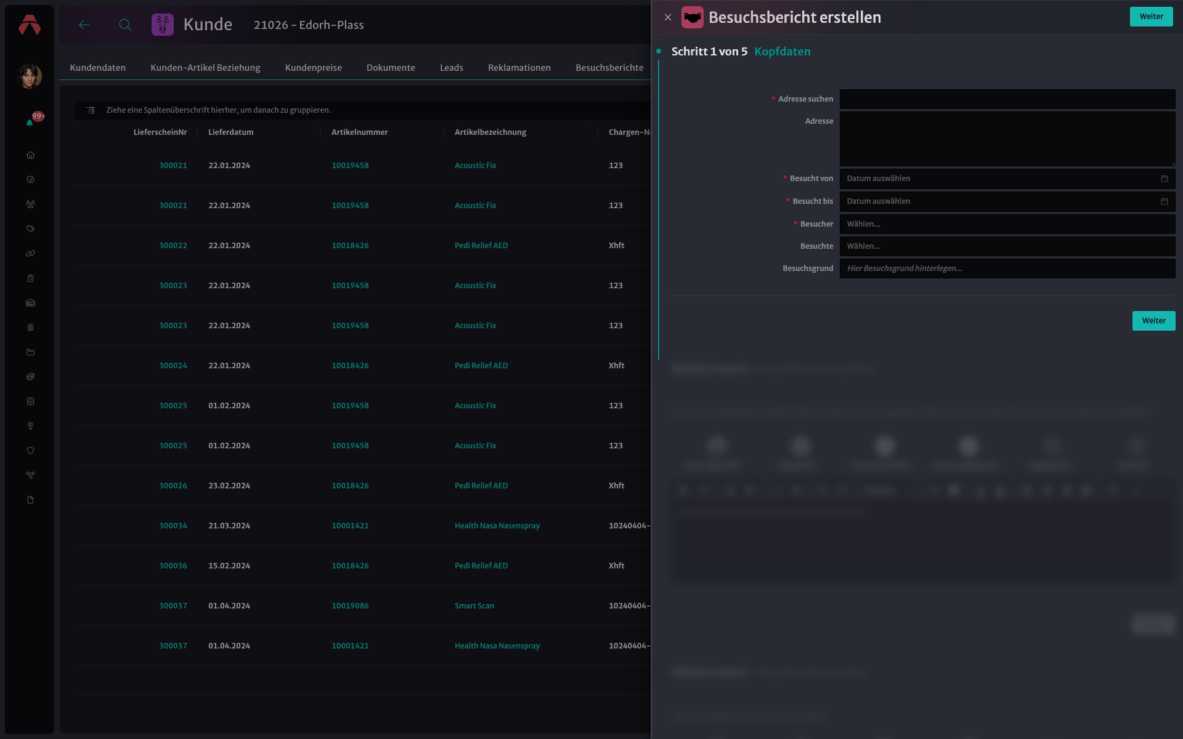Image resolution: width=1183 pixels, height=739 pixels.
Task: Open Besucht von date picker field
Action: (1007, 179)
